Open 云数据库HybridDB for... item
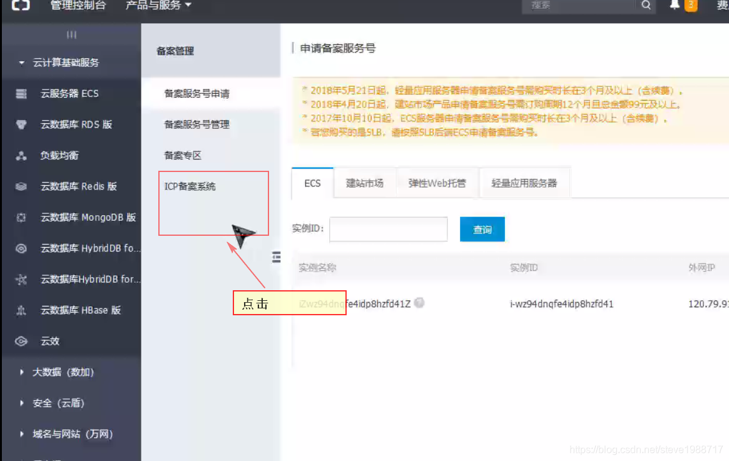Screen dimensions: 729x461 [90, 280]
